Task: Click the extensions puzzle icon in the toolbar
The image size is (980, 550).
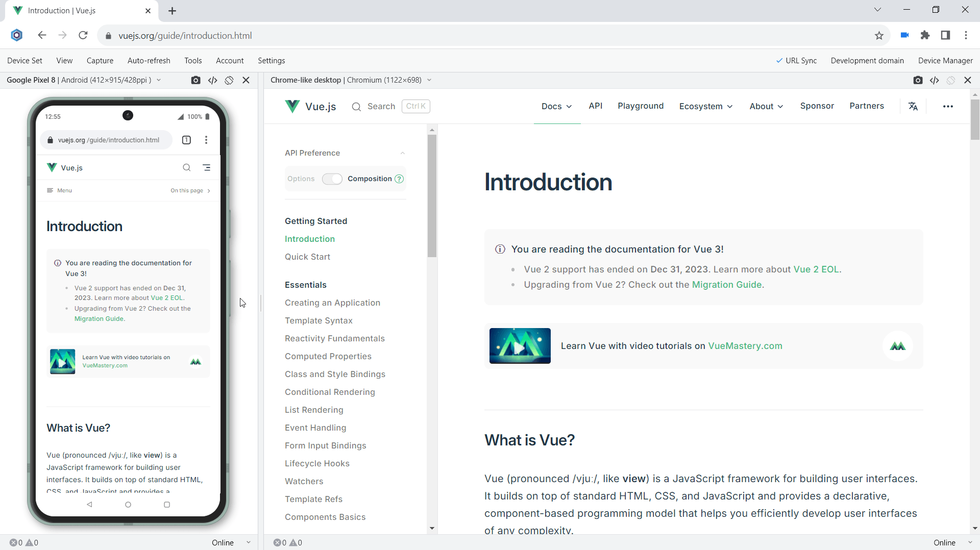Action: tap(925, 35)
